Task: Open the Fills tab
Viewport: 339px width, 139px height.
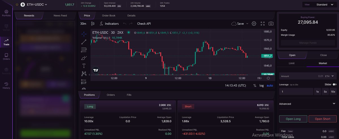Action: pos(129,95)
